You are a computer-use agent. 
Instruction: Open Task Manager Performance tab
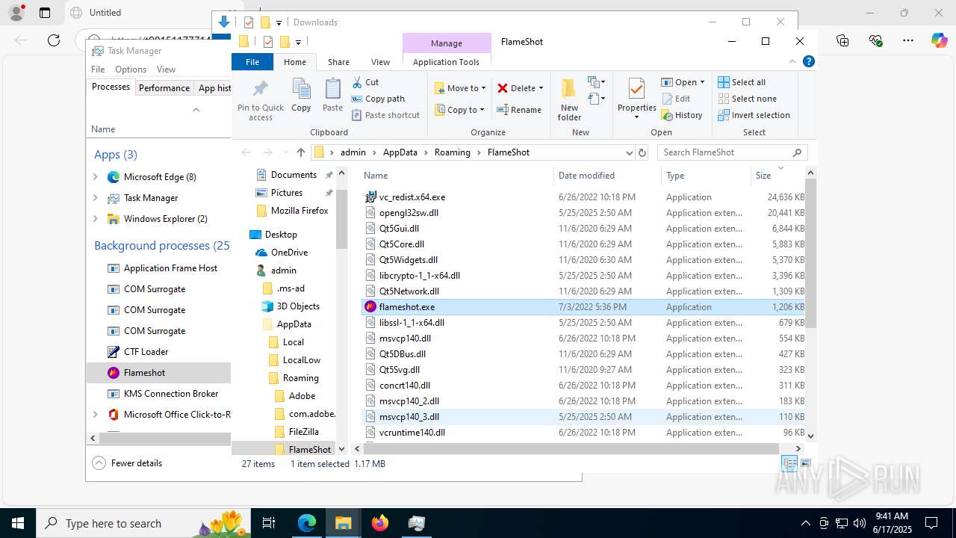(164, 87)
